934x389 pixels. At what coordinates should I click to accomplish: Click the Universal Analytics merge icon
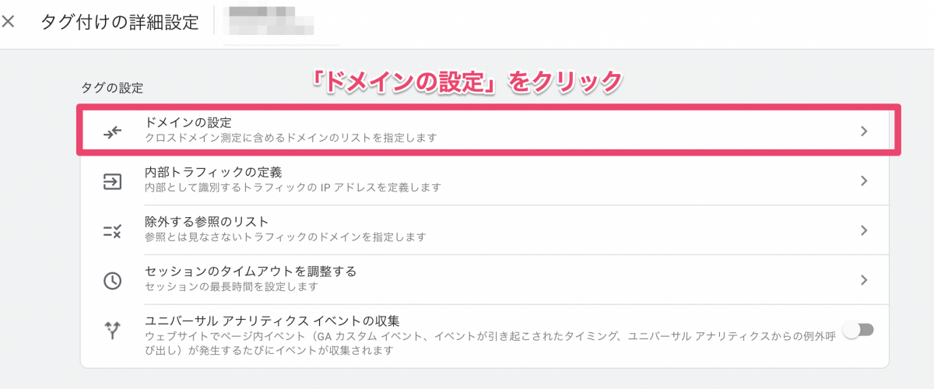[113, 331]
